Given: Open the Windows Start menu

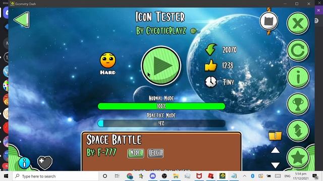Looking at the screenshot, I should [6, 176].
